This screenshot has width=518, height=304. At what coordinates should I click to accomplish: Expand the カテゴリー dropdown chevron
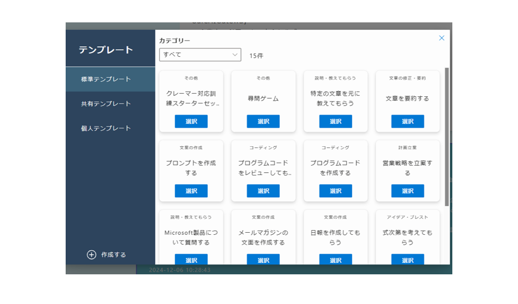point(235,55)
